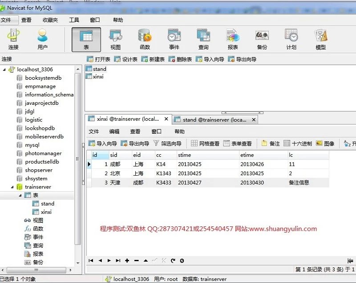Open the main 帮助 (Help) menu
356x283 pixels.
click(x=118, y=20)
